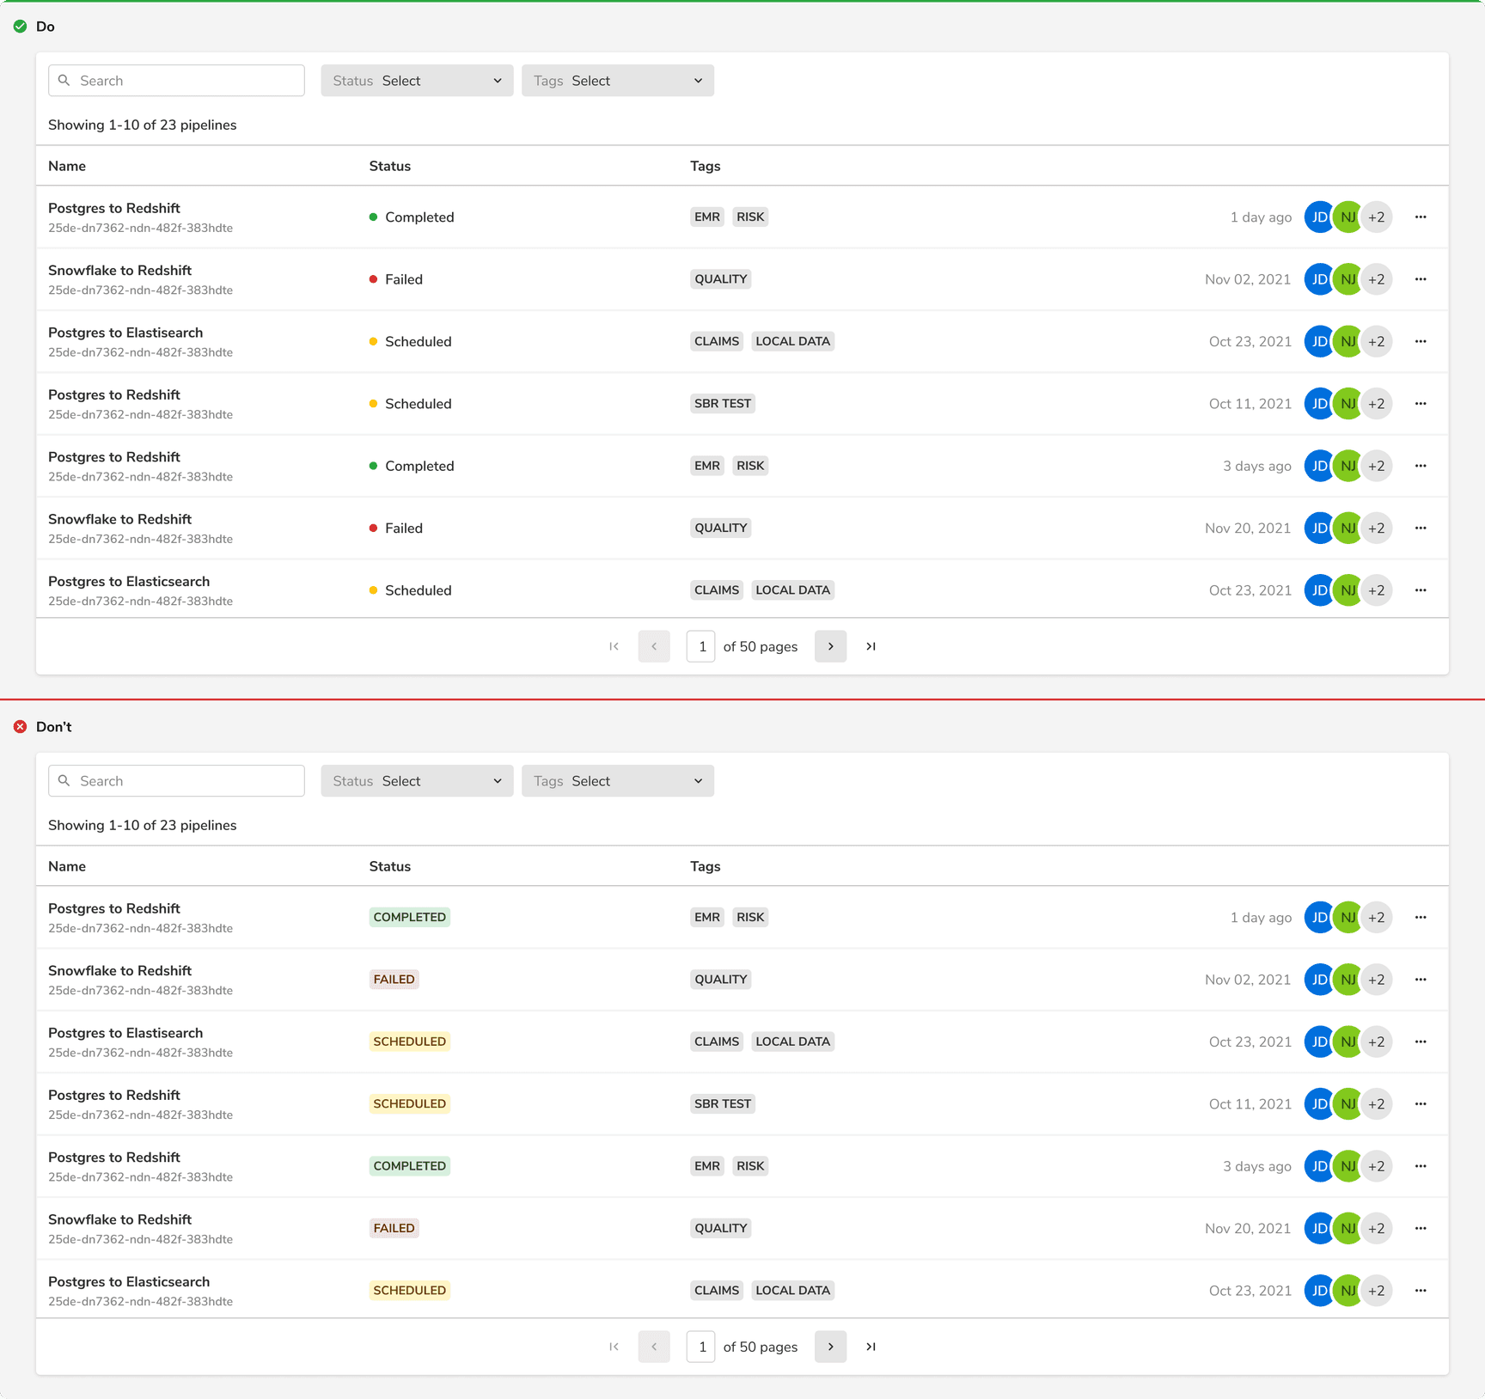Viewport: 1485px width, 1399px height.
Task: Click the Name column header in Do table
Action: pyautogui.click(x=67, y=166)
